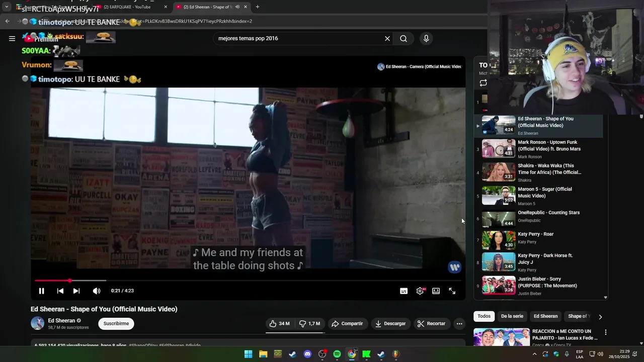Click the ESP LAA keyboard language indicator

coord(580,354)
